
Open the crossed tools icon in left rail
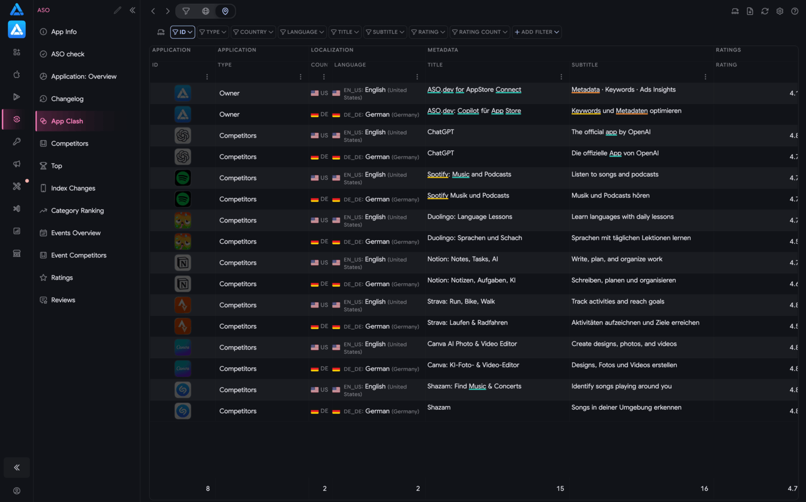click(17, 186)
